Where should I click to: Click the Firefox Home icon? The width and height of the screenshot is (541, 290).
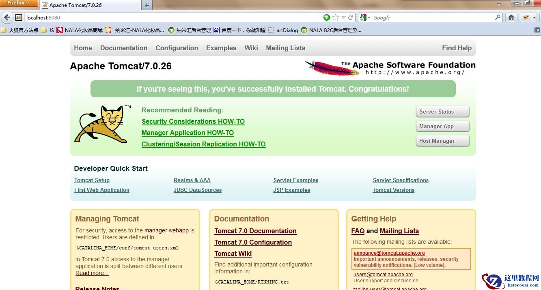[x=511, y=17]
